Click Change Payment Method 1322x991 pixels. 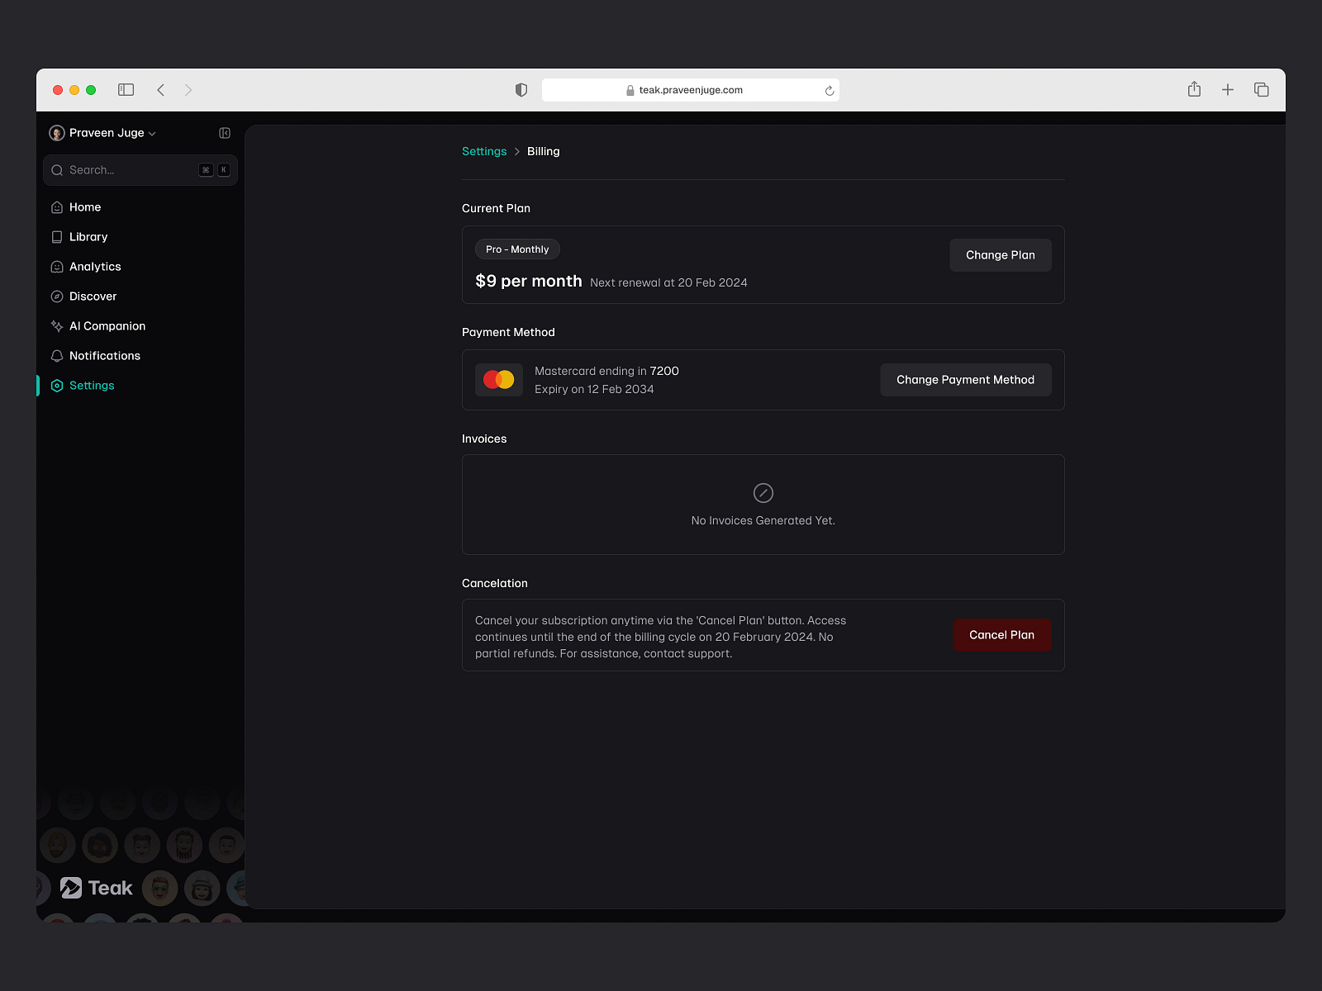[964, 379]
